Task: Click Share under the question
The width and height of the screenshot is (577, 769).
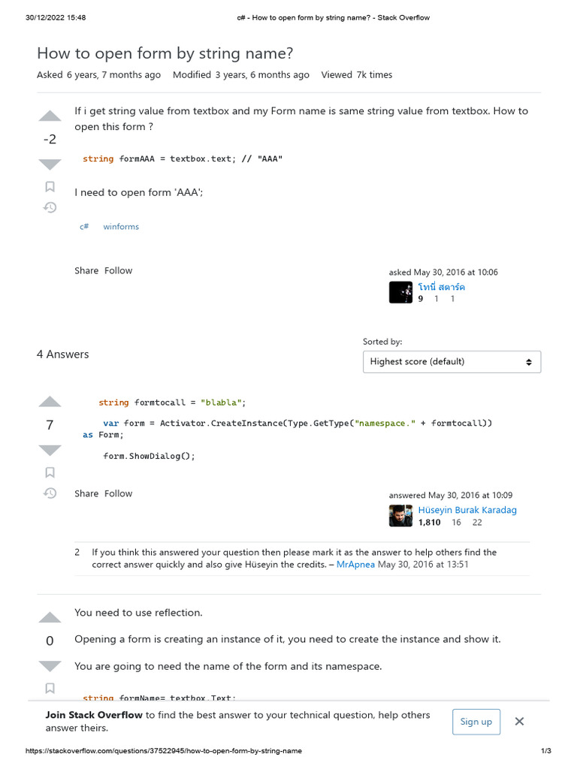Action: point(86,270)
